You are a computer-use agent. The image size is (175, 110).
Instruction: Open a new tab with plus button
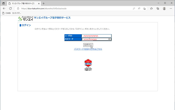click(x=44, y=4)
